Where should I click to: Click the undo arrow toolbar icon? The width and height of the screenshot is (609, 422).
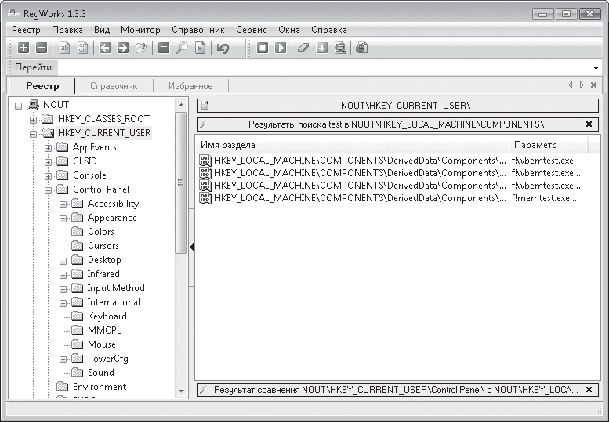[223, 49]
